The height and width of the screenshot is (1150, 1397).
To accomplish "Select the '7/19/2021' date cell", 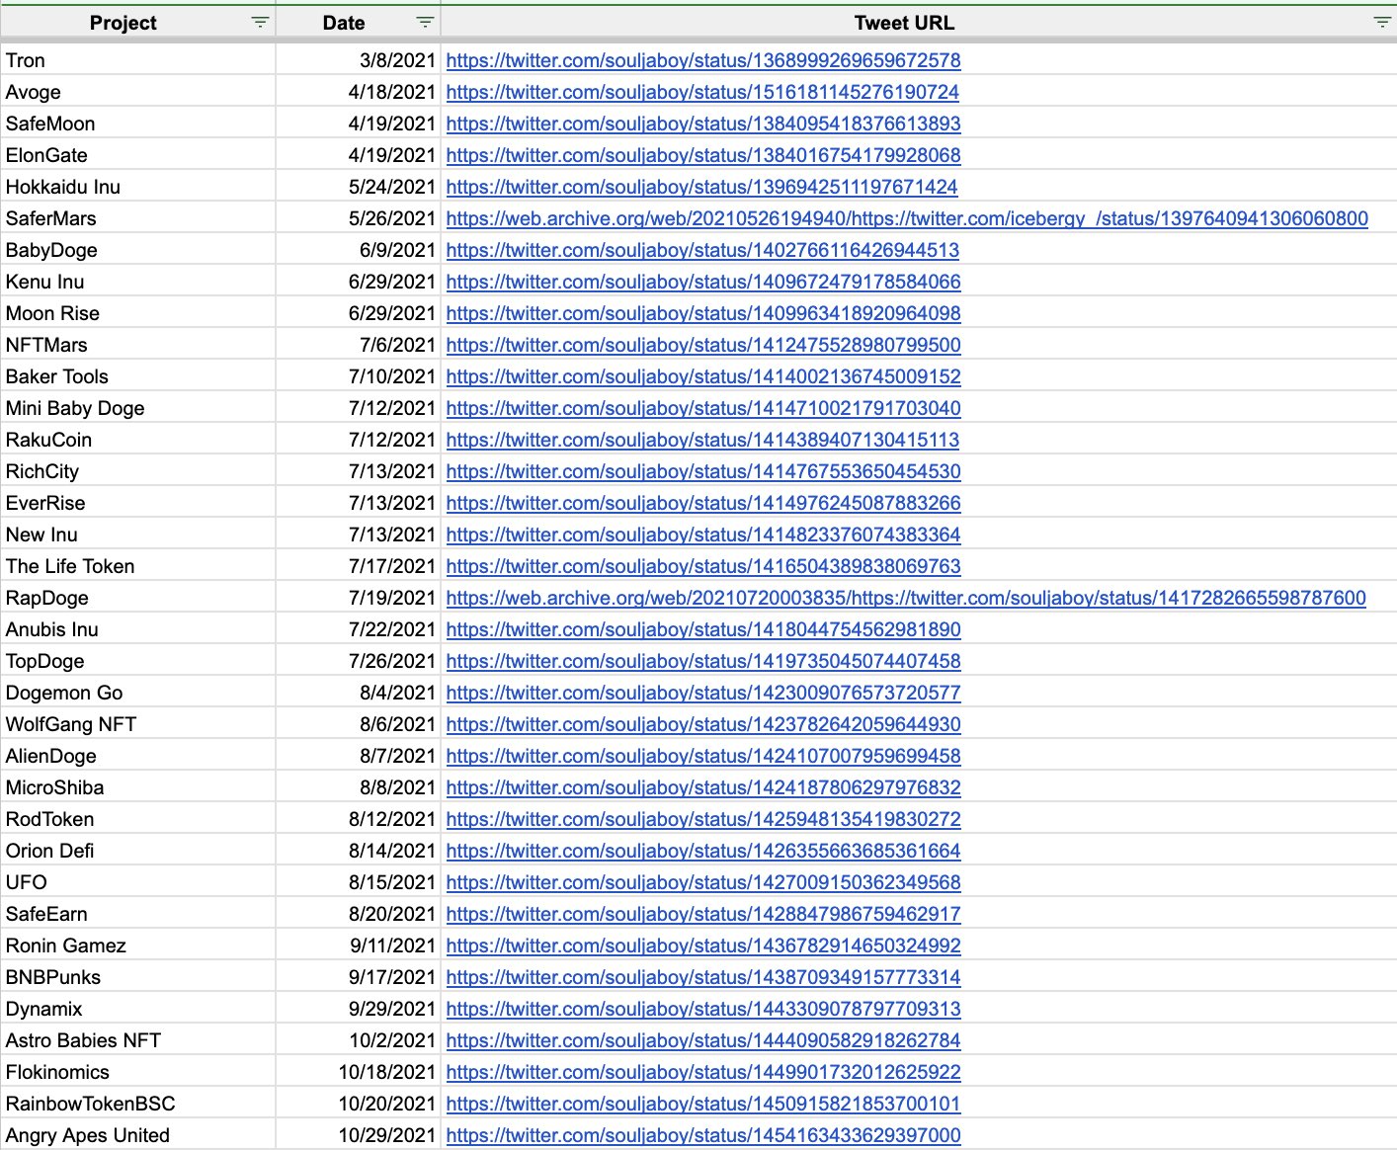I will click(x=358, y=598).
